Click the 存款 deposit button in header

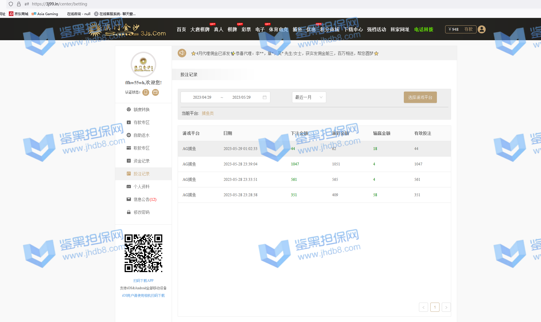pyautogui.click(x=468, y=29)
